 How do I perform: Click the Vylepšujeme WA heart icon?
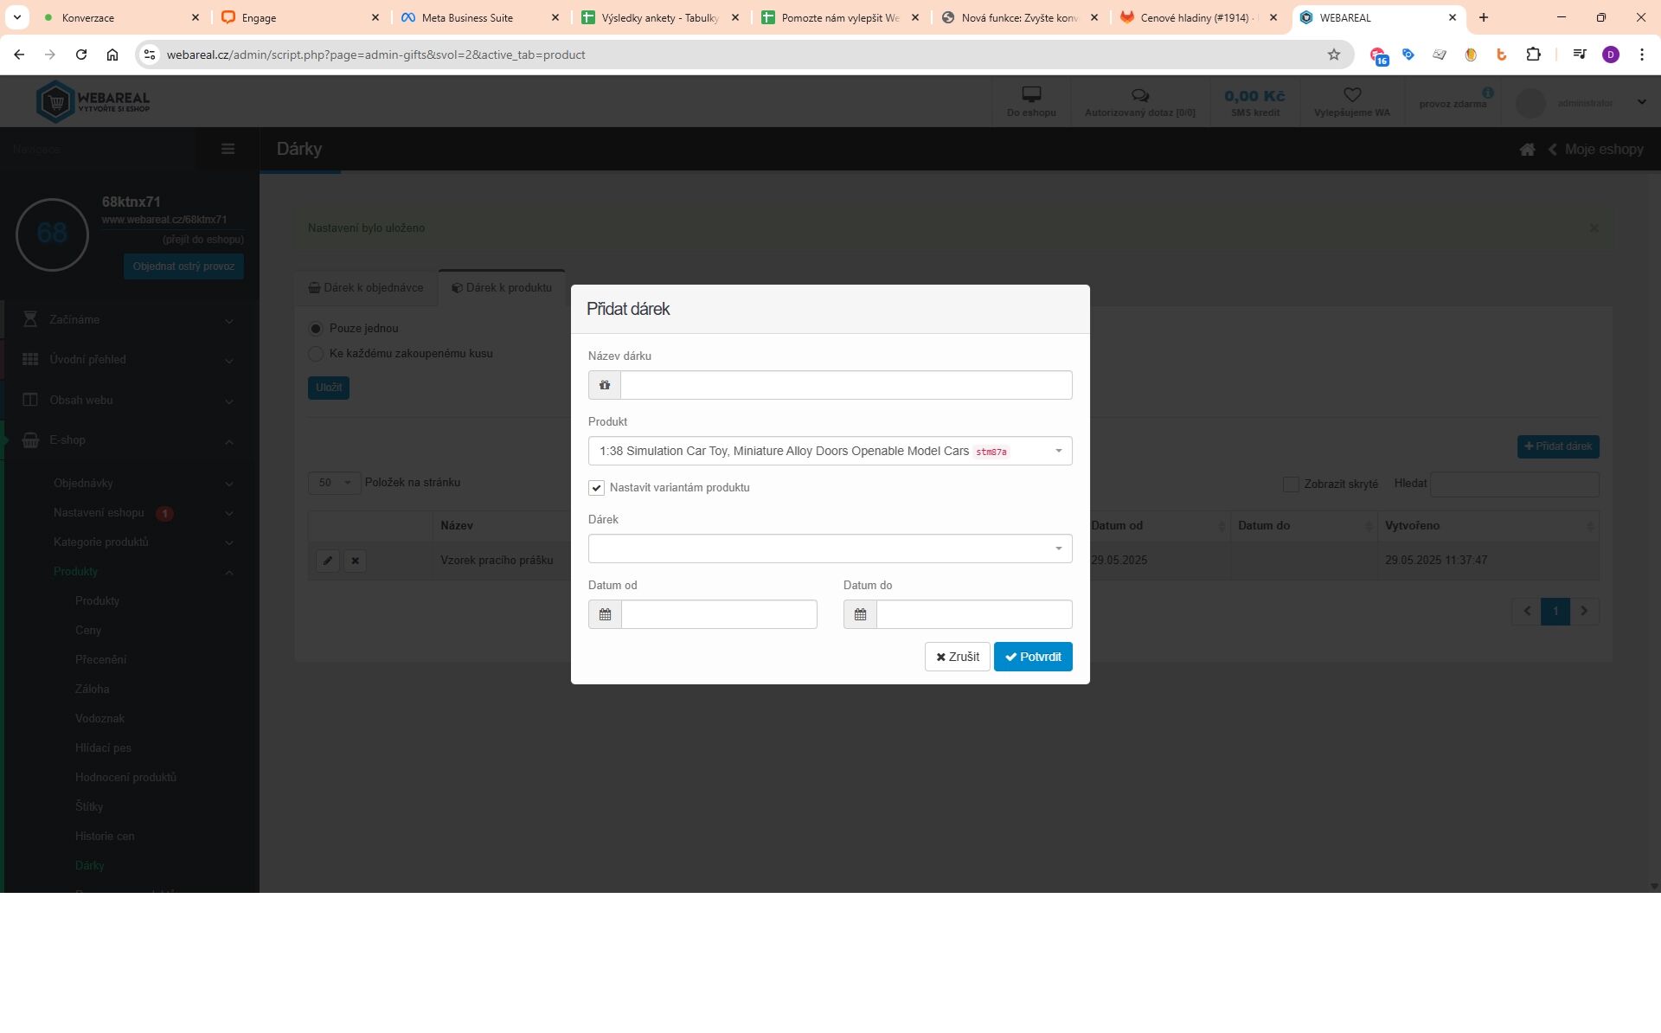click(1351, 94)
